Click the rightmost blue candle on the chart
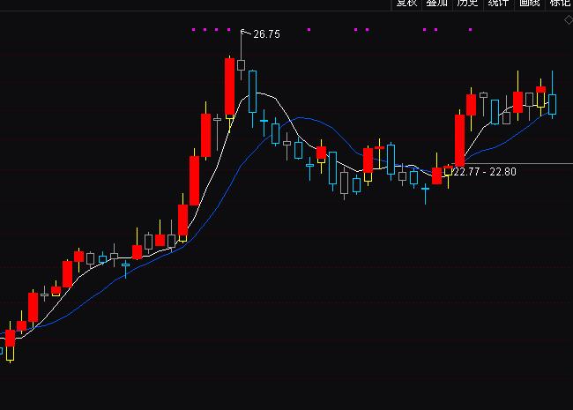 point(552,104)
